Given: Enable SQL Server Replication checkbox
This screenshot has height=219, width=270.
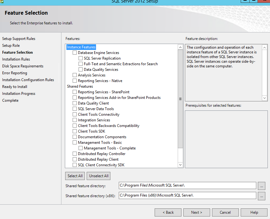Looking at the screenshot, I should (x=80, y=58).
